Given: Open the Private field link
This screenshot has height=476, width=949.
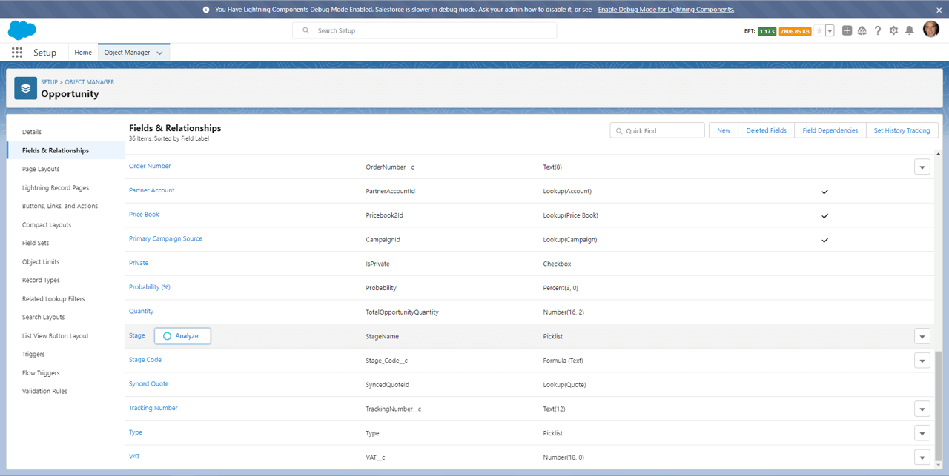Looking at the screenshot, I should [139, 263].
